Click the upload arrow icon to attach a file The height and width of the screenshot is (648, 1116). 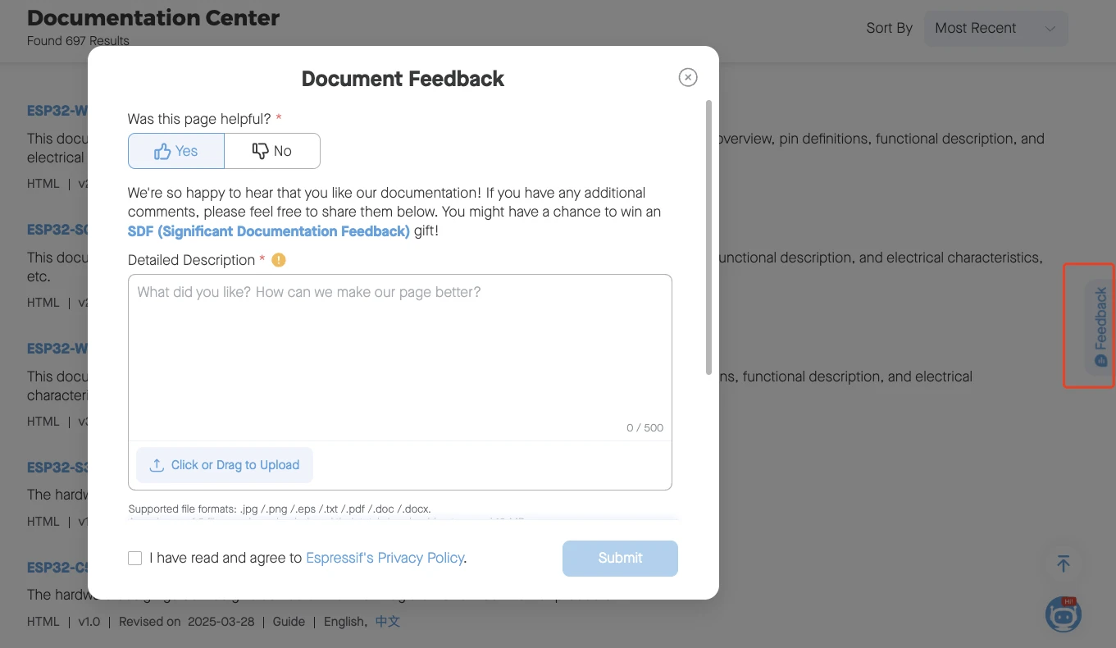pyautogui.click(x=156, y=464)
